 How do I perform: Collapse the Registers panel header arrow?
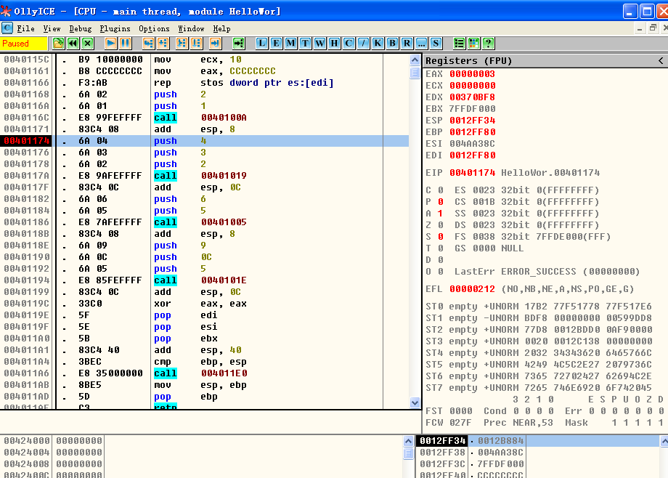(661, 61)
